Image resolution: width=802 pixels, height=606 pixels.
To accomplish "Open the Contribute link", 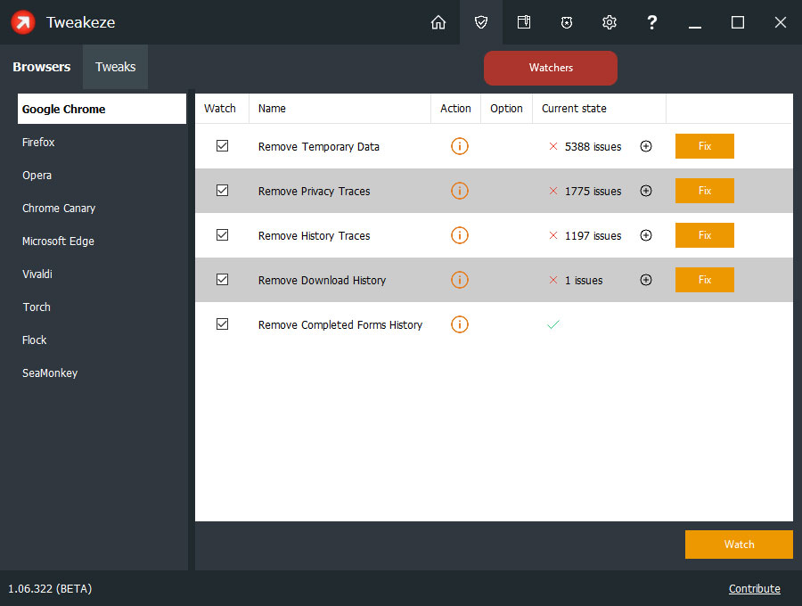I will click(754, 588).
